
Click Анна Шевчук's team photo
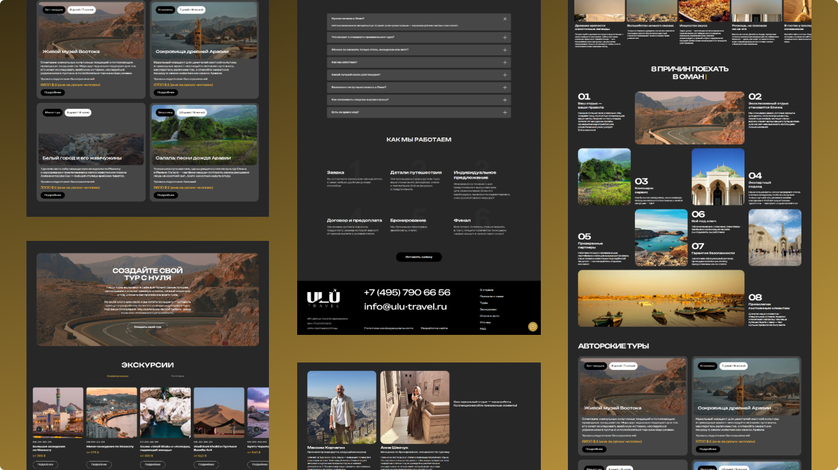[x=415, y=407]
